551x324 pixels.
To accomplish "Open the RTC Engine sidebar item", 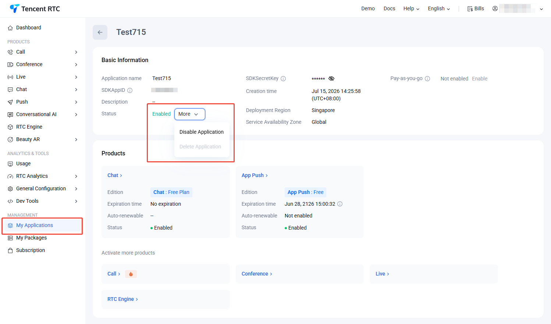I will pyautogui.click(x=43, y=127).
